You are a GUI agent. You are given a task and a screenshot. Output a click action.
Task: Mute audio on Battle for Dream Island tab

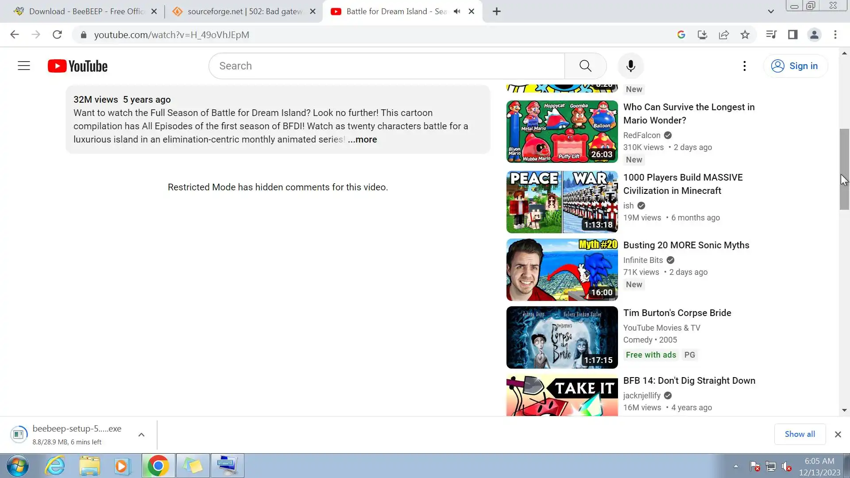[457, 12]
